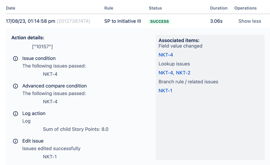
Task: Click the 3.06s duration value
Action: pos(216,21)
